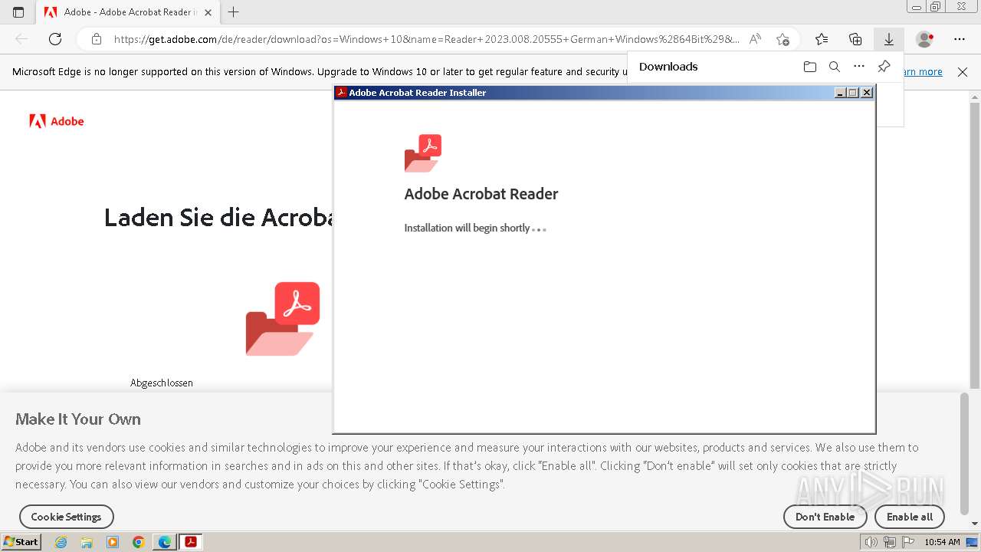Add this page to favorites

783,39
